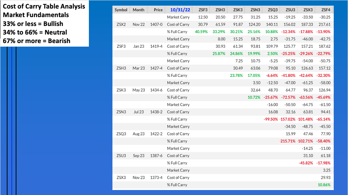Click the 10.88% full carry value
The height and width of the screenshot is (195, 348).
click(271, 32)
